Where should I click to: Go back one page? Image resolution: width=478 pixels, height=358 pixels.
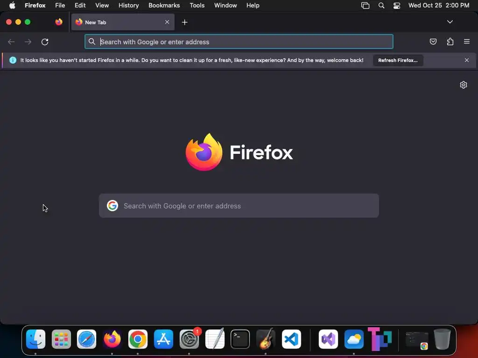click(x=11, y=41)
